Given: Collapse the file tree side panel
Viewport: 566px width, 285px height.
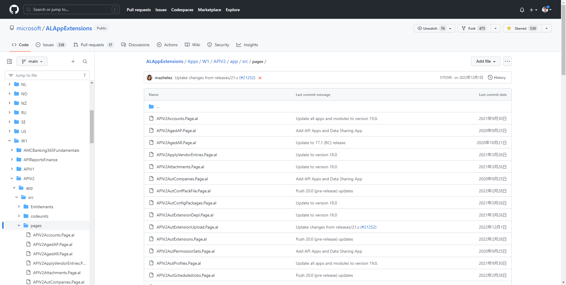Looking at the screenshot, I should 9,61.
